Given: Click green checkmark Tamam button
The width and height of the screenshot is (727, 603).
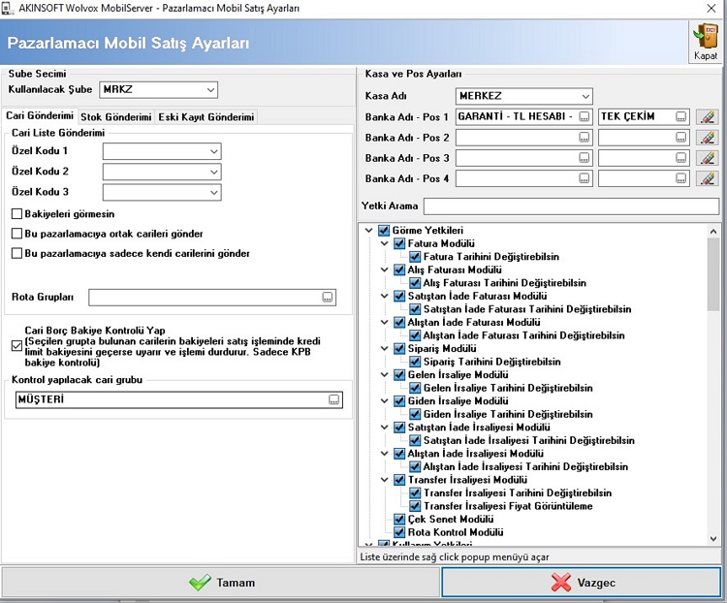Looking at the screenshot, I should 220,582.
